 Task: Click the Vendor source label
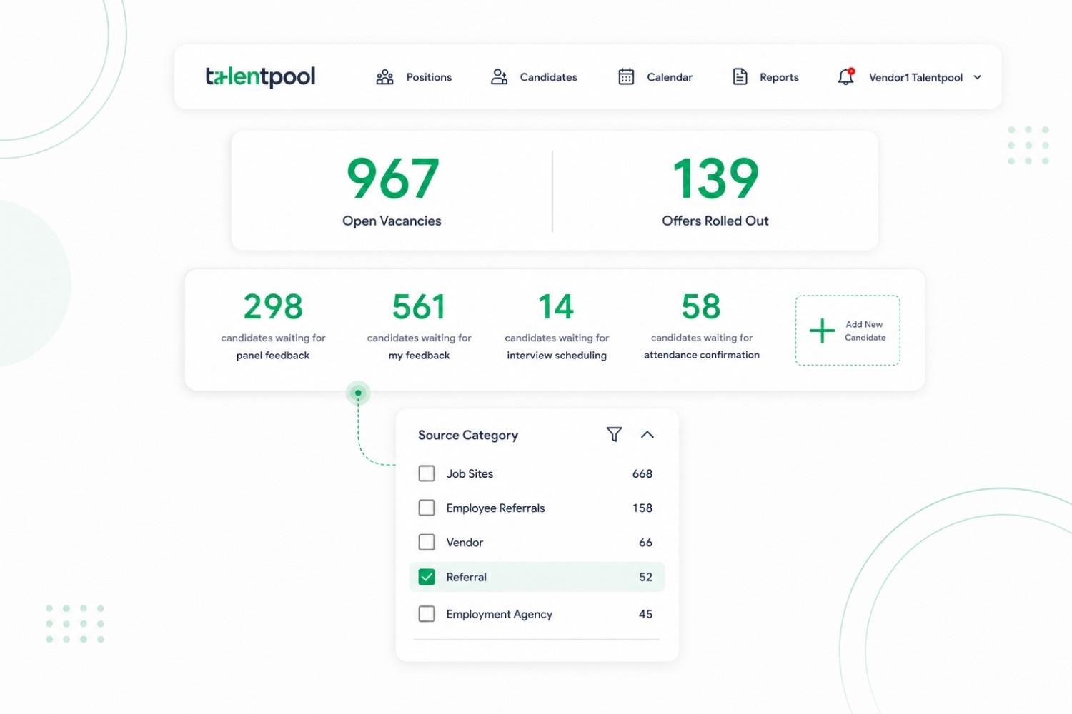click(x=465, y=543)
